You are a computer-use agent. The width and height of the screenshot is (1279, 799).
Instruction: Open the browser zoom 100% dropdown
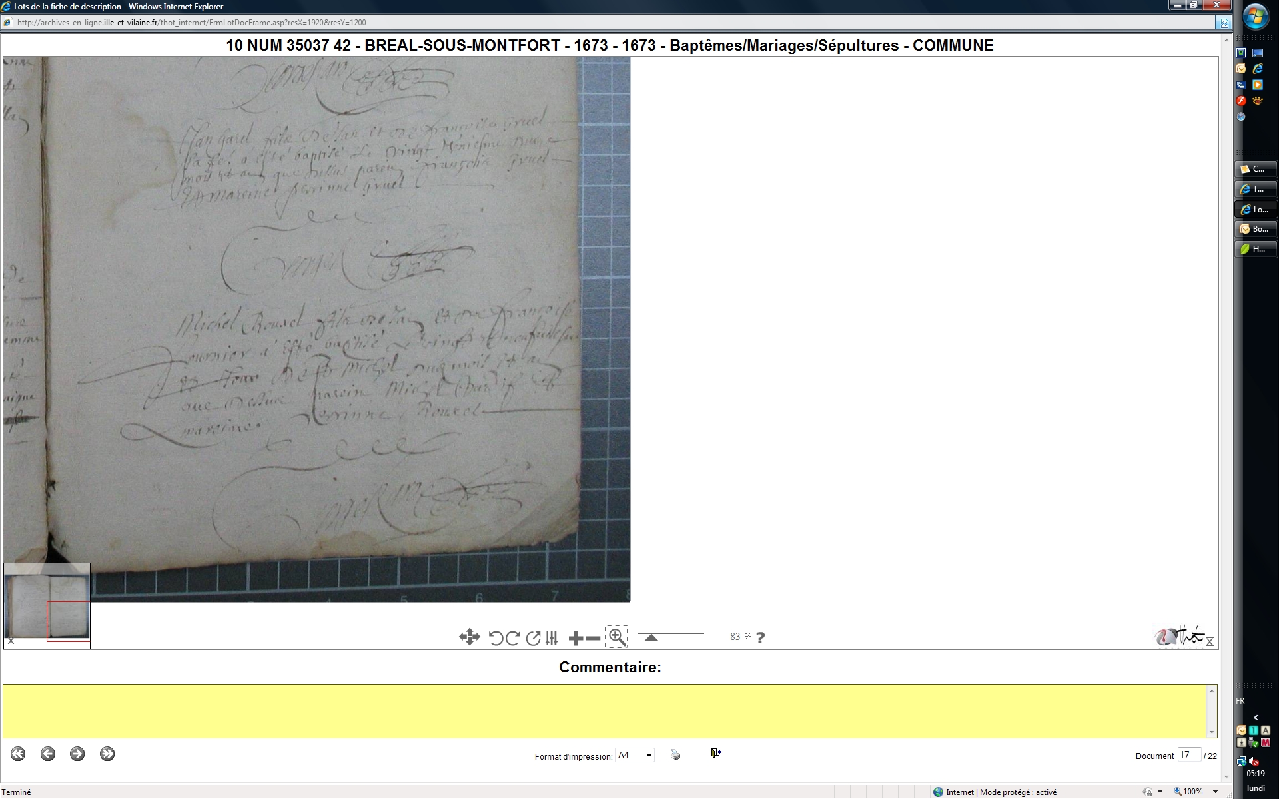[1215, 792]
